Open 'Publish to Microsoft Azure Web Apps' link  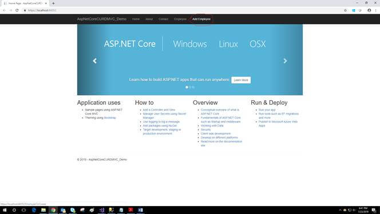[278, 124]
